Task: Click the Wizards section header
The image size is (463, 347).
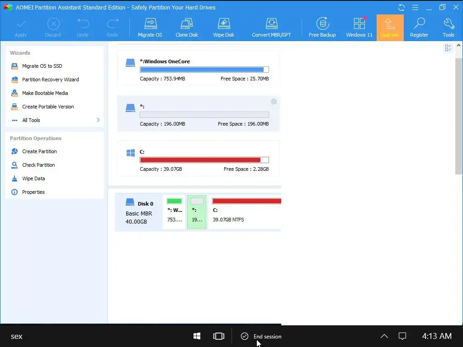Action: tap(20, 53)
